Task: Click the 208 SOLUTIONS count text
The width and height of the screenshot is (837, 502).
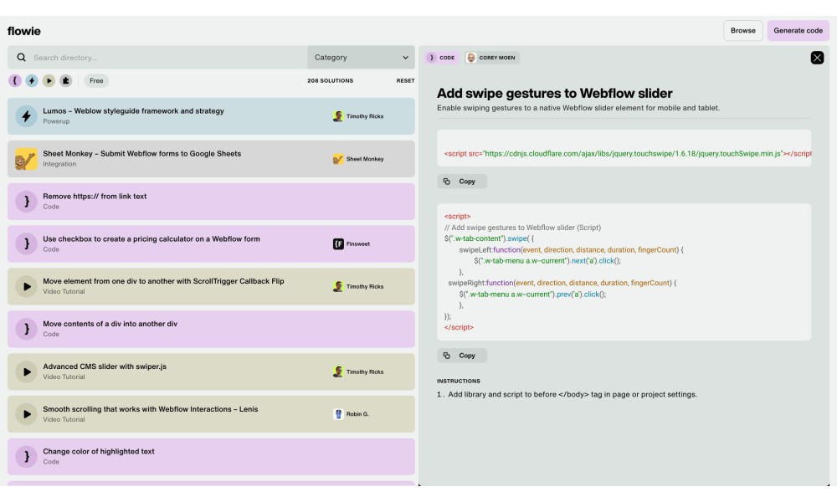Action: coord(330,80)
